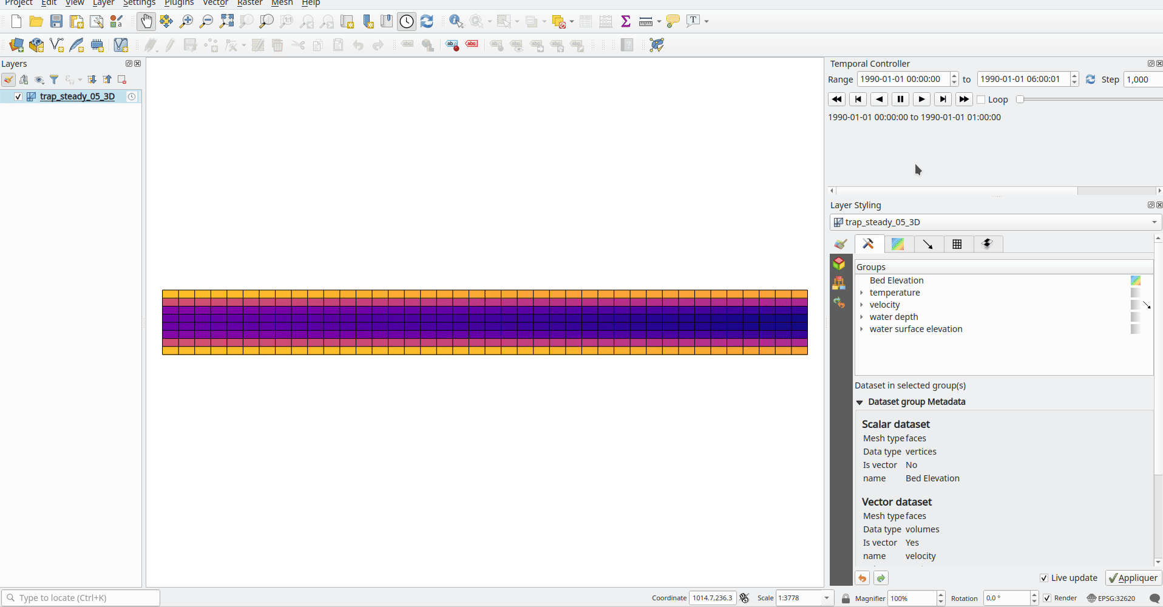
Task: Open the Temporal Controller clock icon
Action: click(407, 22)
